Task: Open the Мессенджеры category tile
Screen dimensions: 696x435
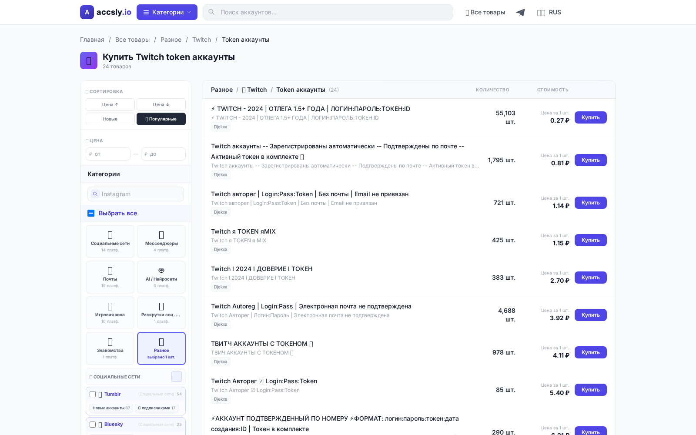Action: click(161, 241)
